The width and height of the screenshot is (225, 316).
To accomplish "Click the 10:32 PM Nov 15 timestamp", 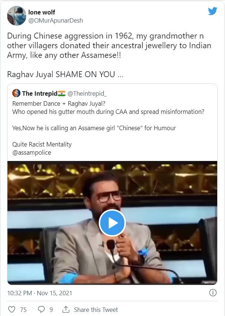I will click(x=40, y=293).
